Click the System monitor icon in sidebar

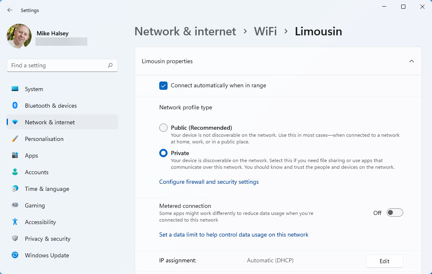[15, 89]
